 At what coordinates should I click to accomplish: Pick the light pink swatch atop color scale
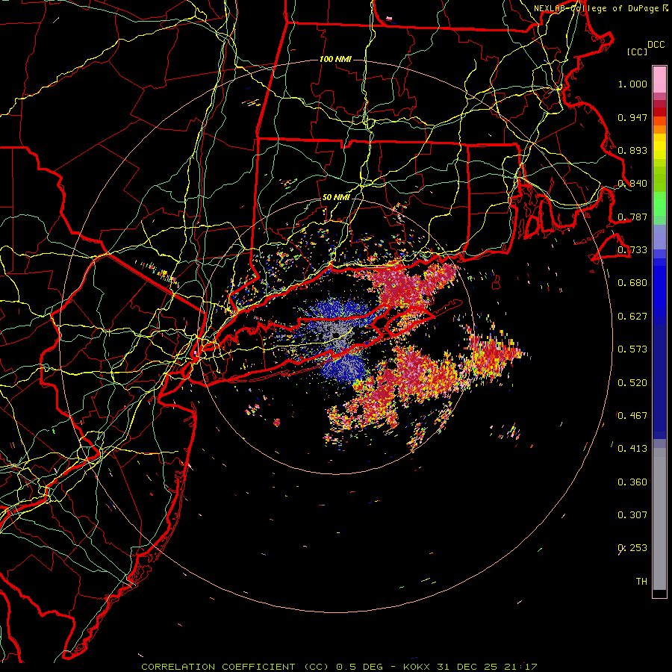(x=659, y=80)
